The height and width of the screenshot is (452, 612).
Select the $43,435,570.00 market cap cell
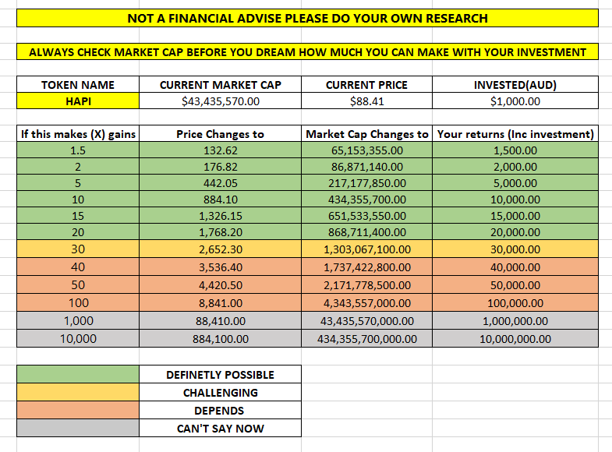point(220,101)
